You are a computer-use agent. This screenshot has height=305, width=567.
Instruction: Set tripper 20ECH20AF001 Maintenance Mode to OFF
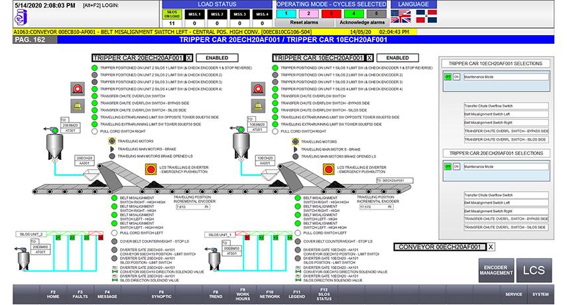coord(448,166)
